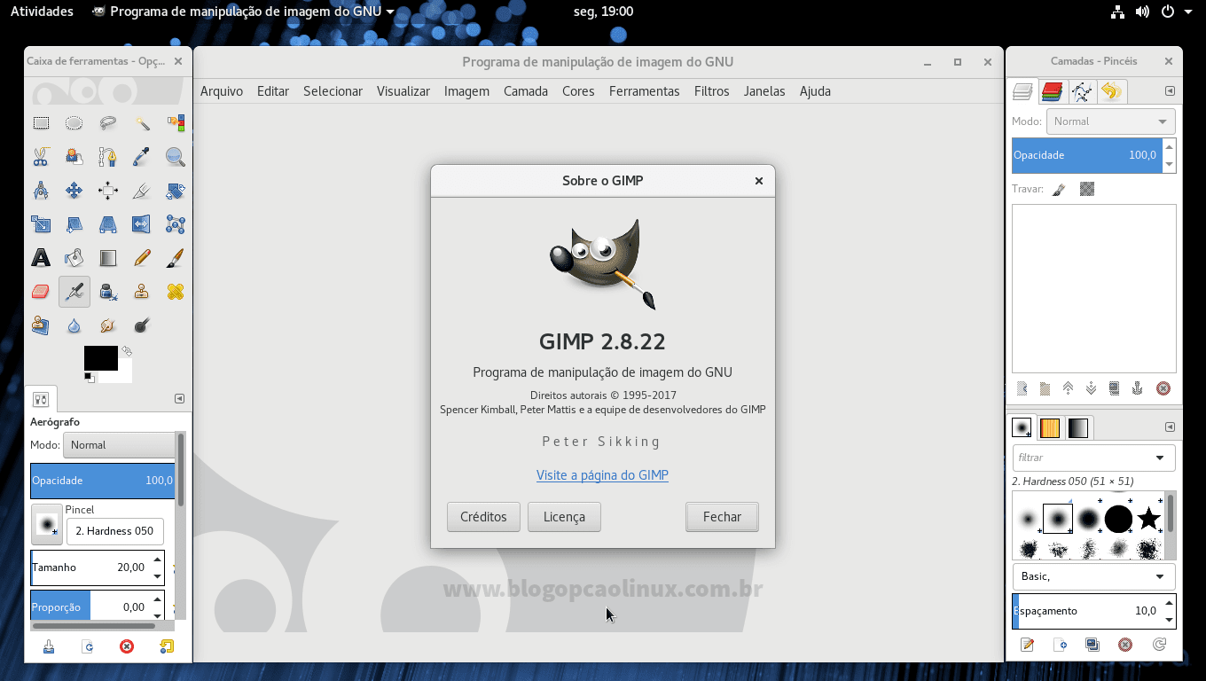Select the Free Select lasso tool
The width and height of the screenshot is (1206, 681).
point(108,123)
